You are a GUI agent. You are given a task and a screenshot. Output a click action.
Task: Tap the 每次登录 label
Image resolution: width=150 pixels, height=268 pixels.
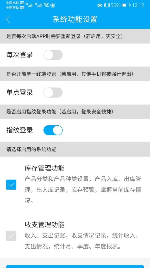(x=20, y=55)
